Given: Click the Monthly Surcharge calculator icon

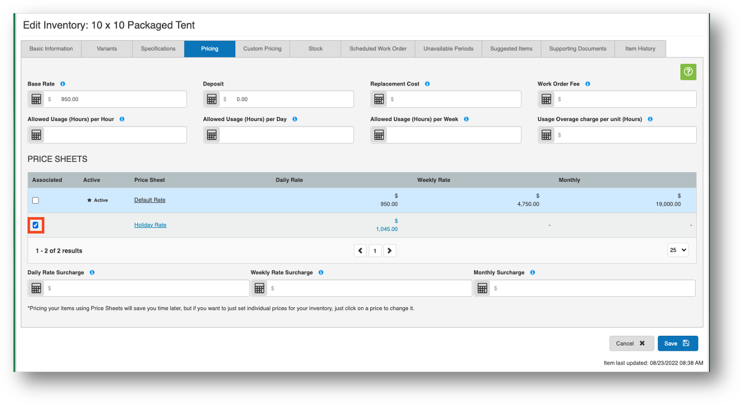Looking at the screenshot, I should [x=482, y=288].
